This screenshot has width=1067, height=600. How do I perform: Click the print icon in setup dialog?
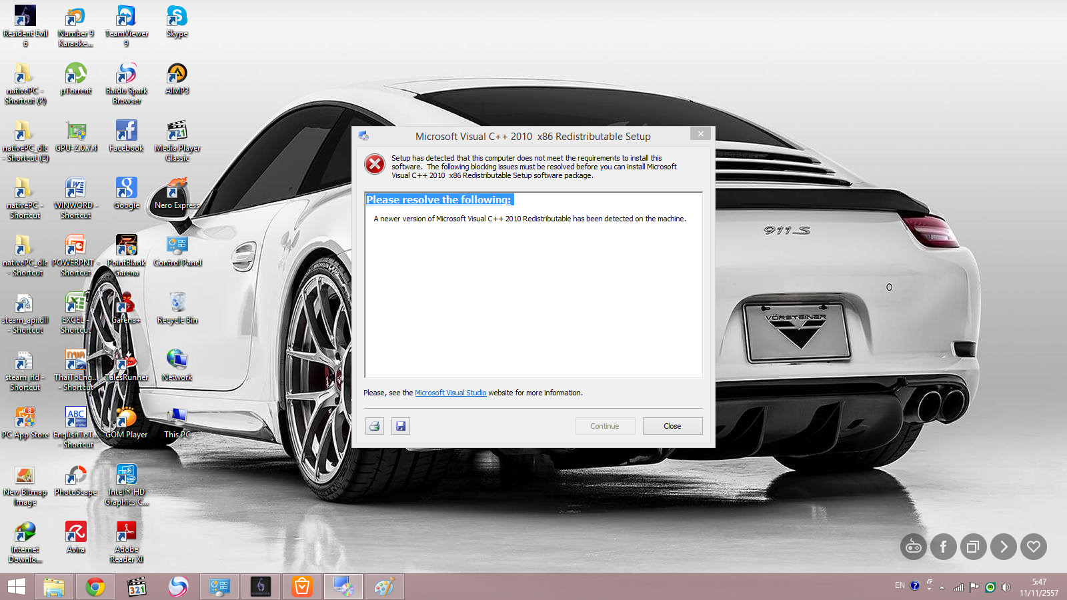[375, 426]
